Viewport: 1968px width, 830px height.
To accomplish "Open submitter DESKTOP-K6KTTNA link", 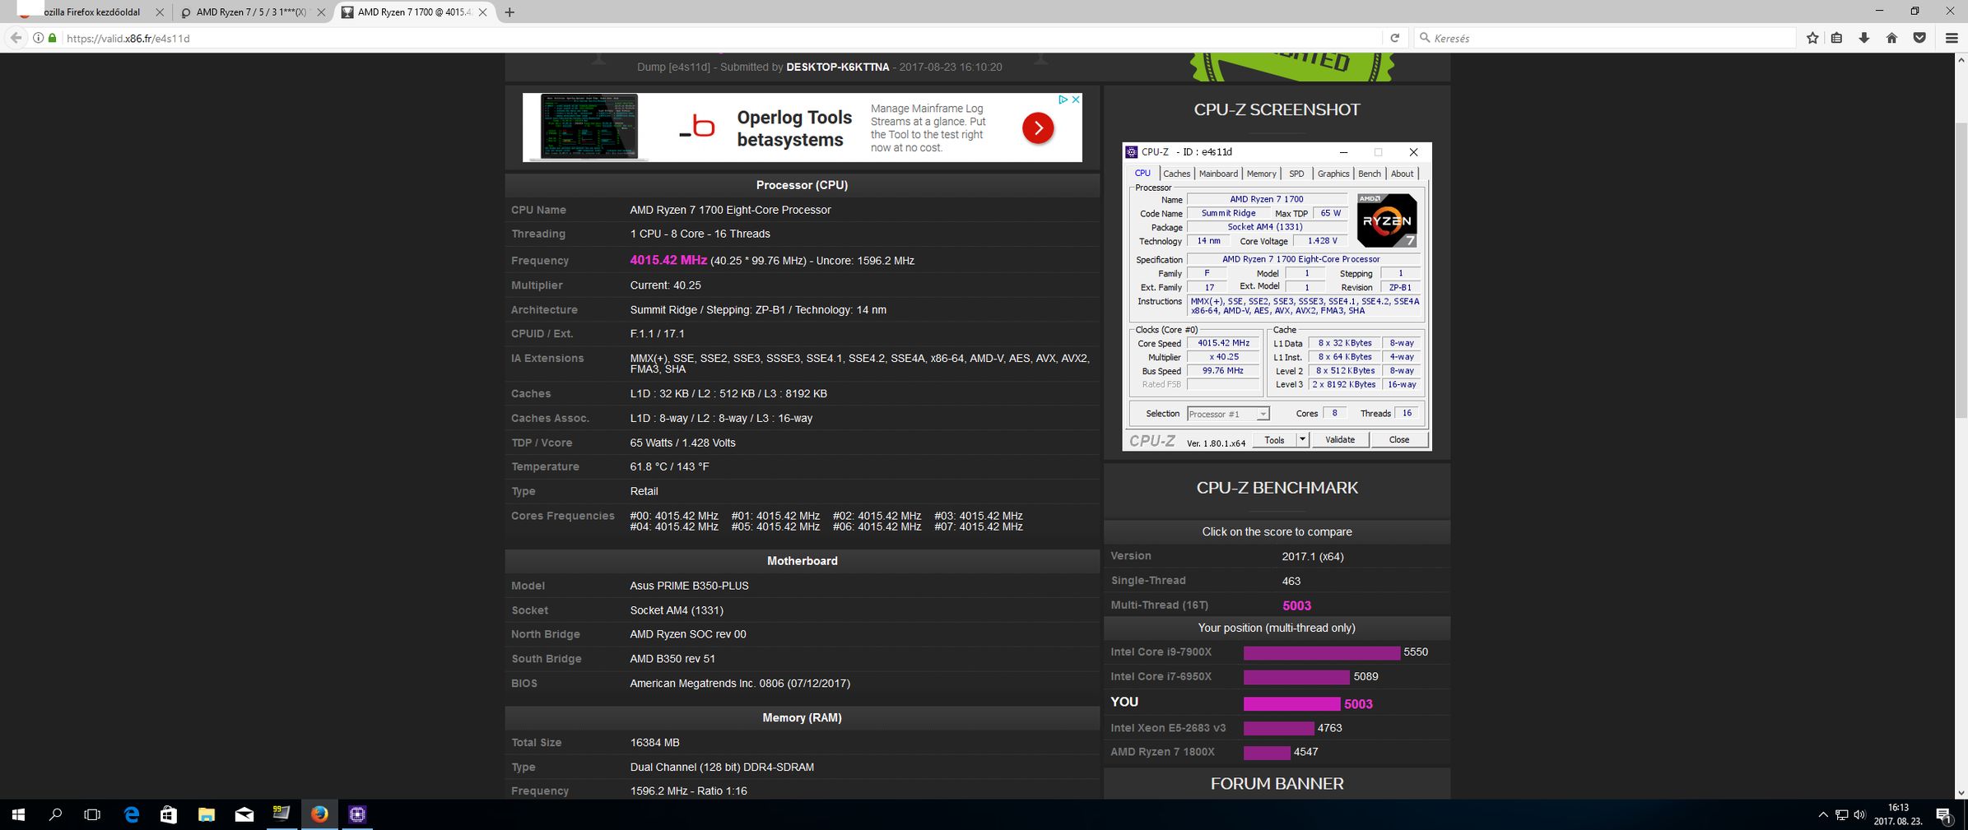I will tap(837, 67).
